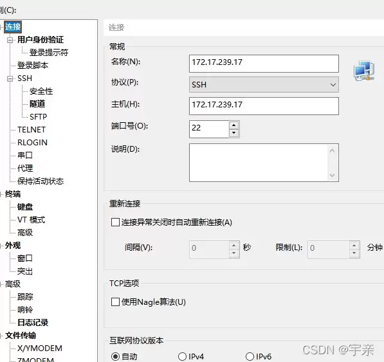Select the 自动 protocol version radio
The height and width of the screenshot is (362, 384).
[115, 357]
